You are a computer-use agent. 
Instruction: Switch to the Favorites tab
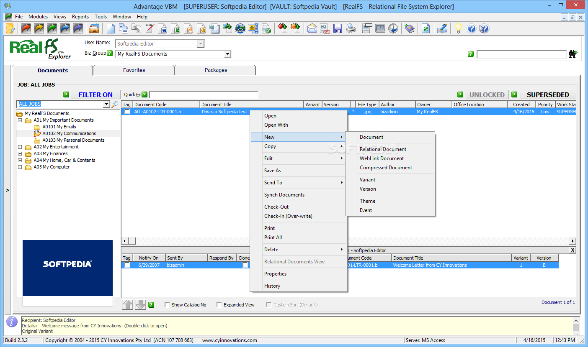coord(134,70)
